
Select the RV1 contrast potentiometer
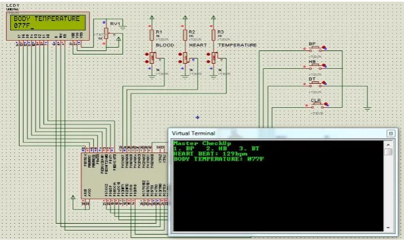click(106, 33)
